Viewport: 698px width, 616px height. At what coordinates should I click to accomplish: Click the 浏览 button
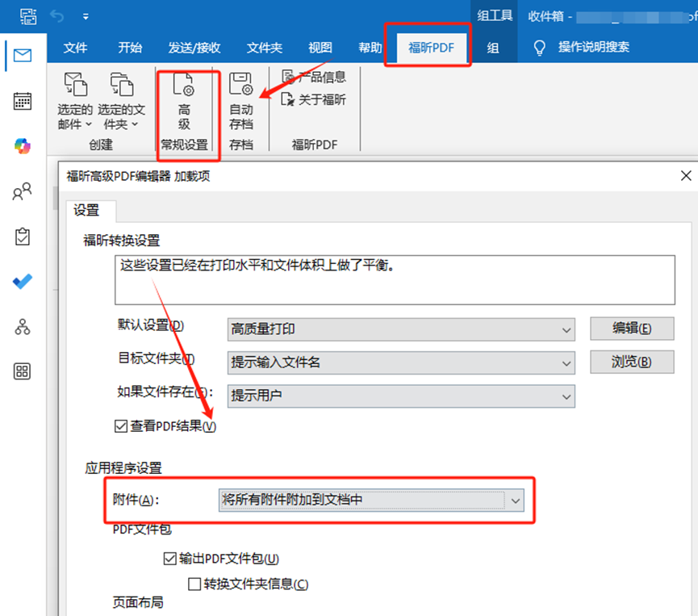(x=631, y=362)
